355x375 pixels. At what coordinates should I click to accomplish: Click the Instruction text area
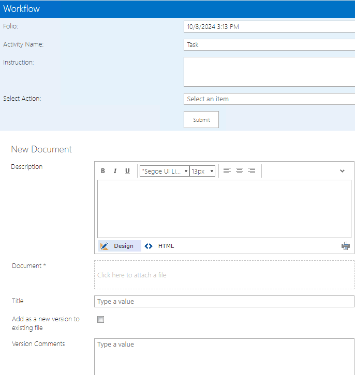coord(269,72)
